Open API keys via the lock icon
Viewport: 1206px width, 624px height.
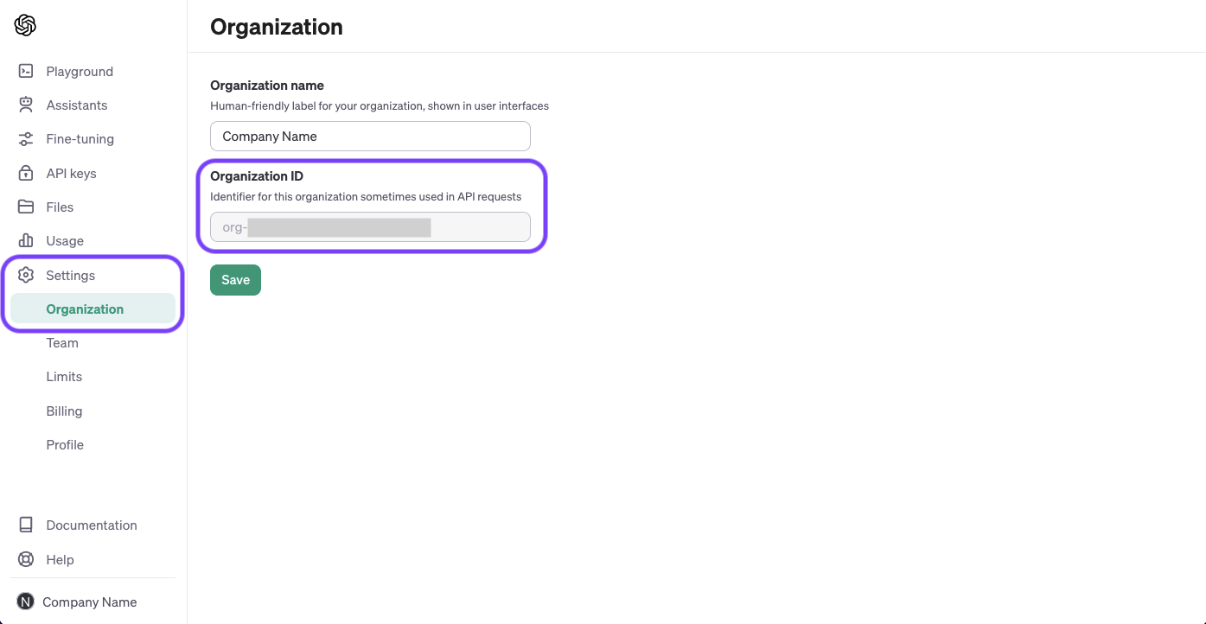click(25, 173)
